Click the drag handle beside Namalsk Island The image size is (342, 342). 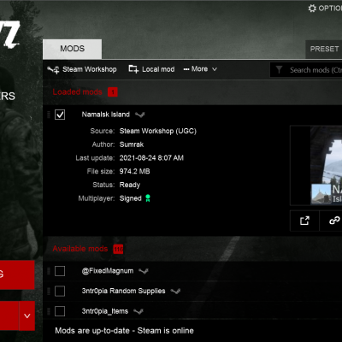click(49, 115)
